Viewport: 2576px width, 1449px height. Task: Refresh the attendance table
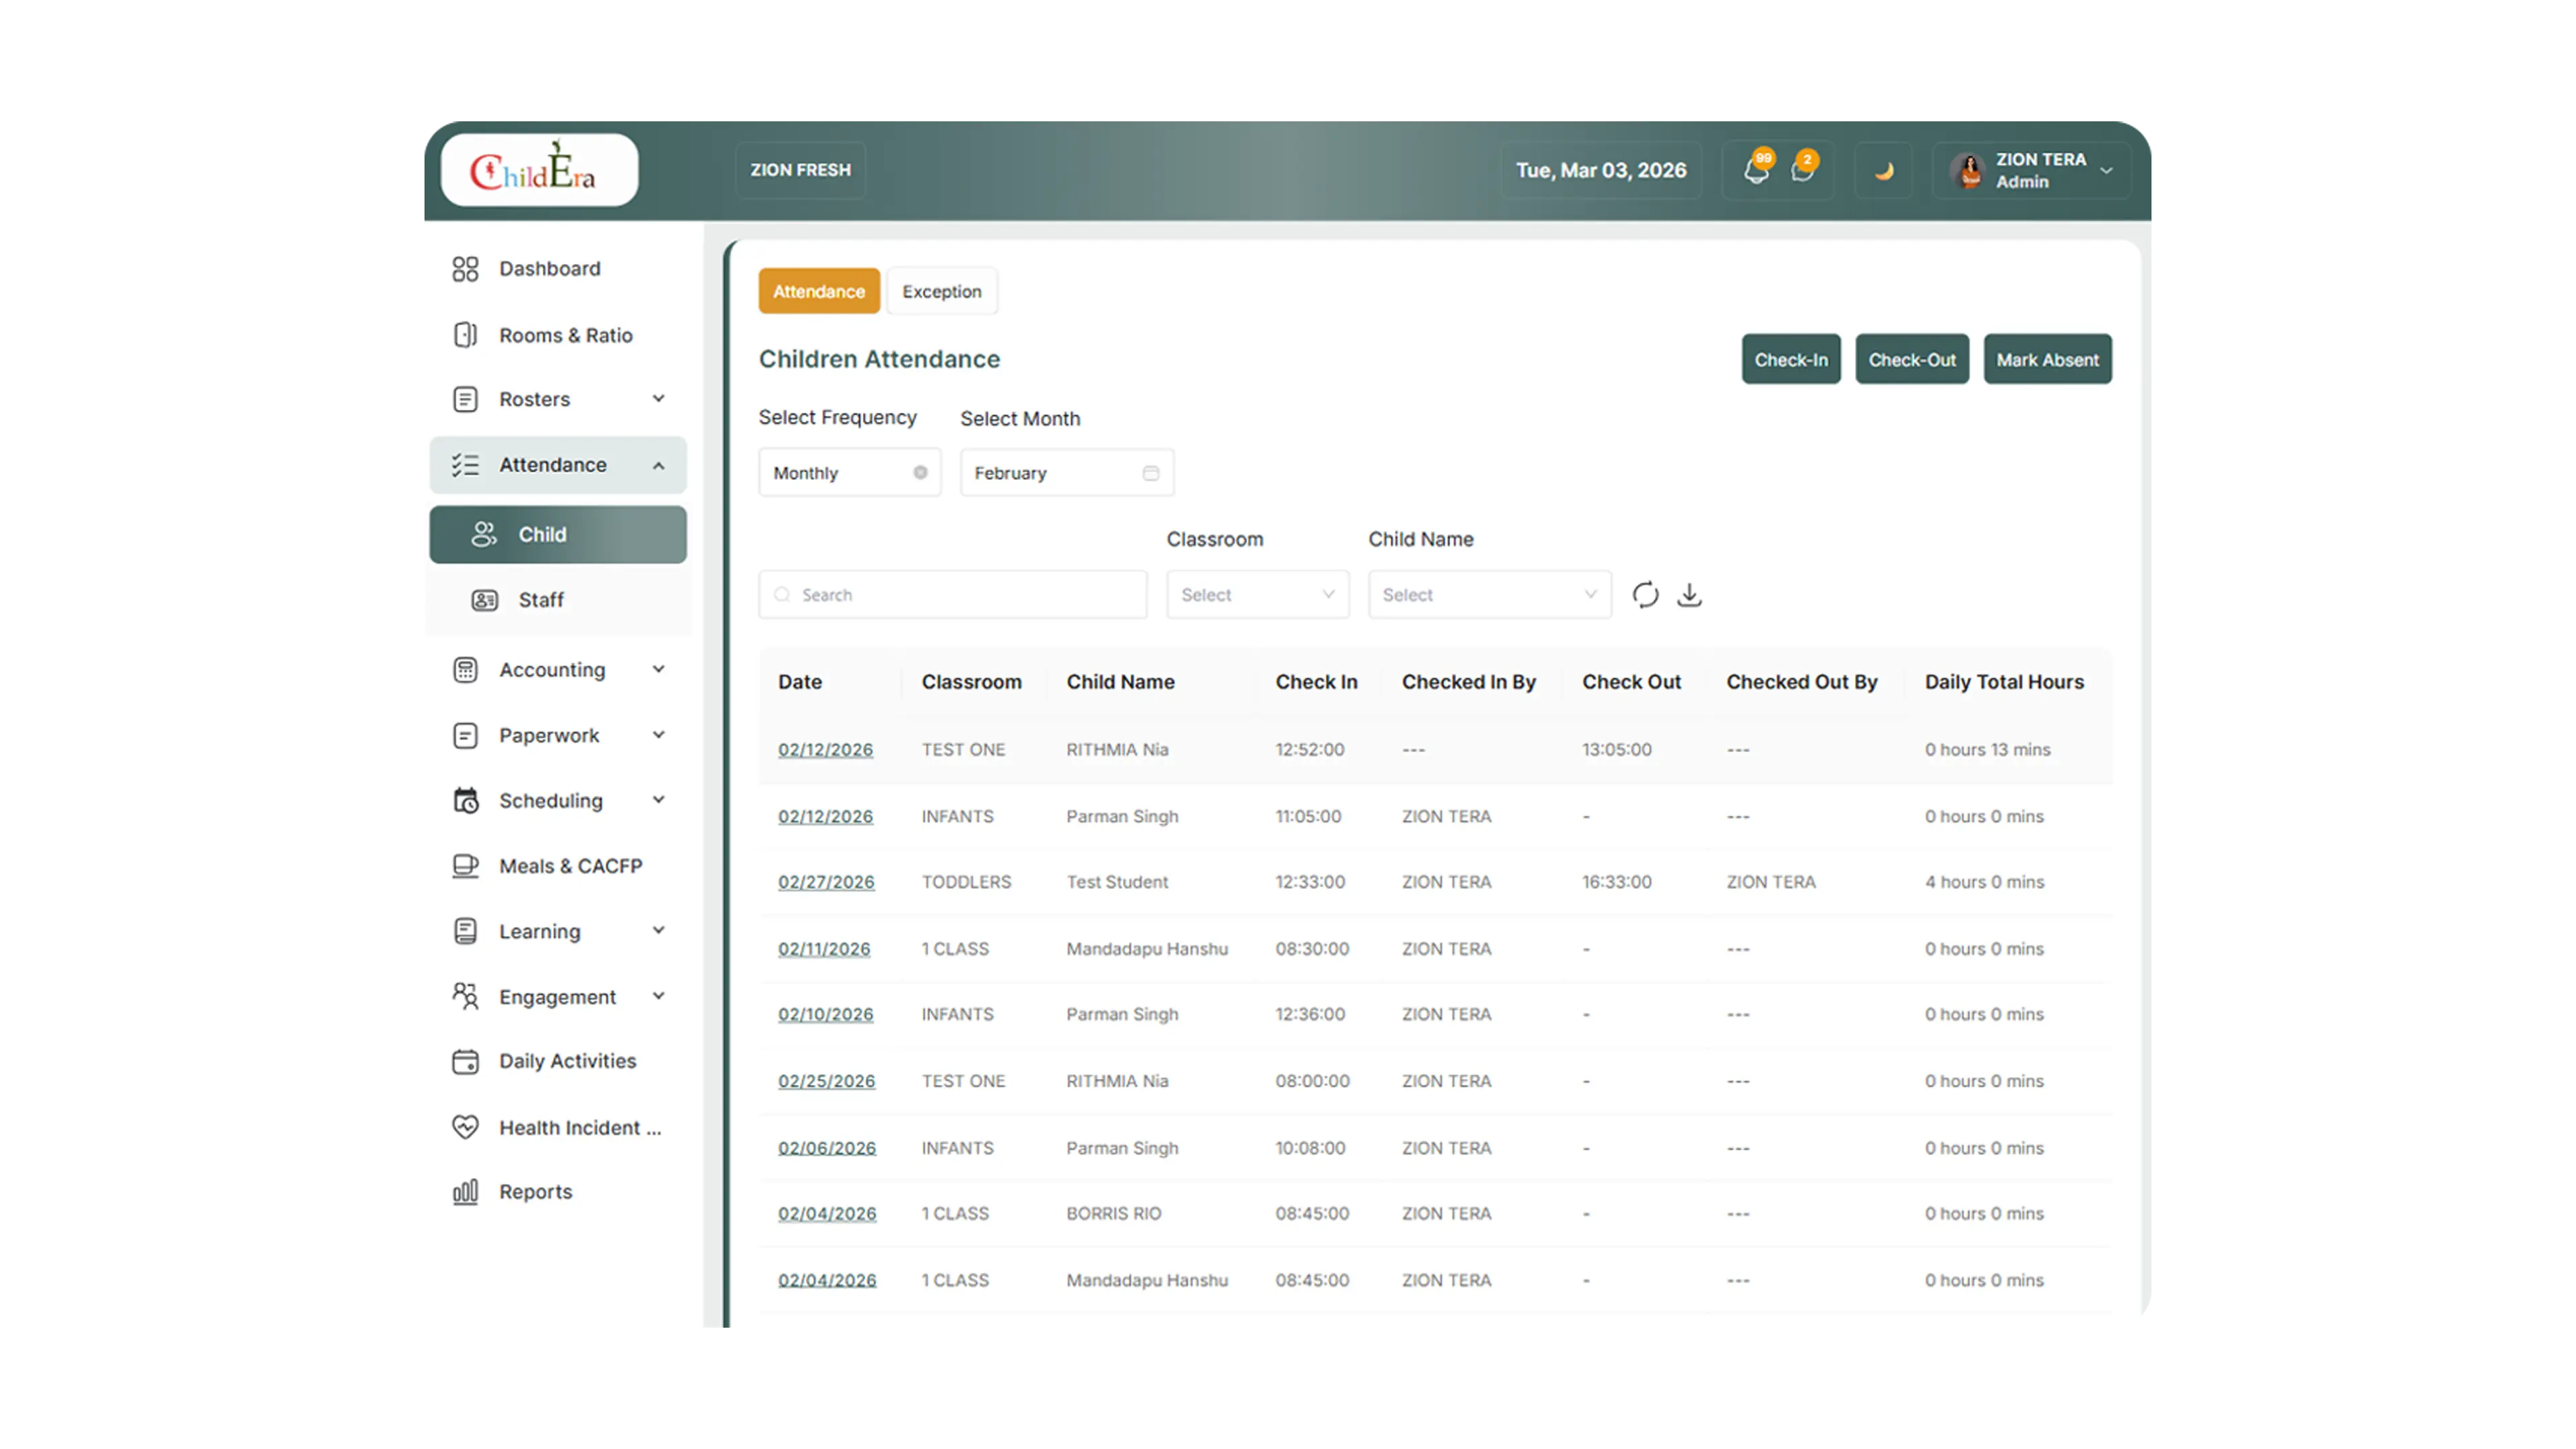(x=1645, y=595)
